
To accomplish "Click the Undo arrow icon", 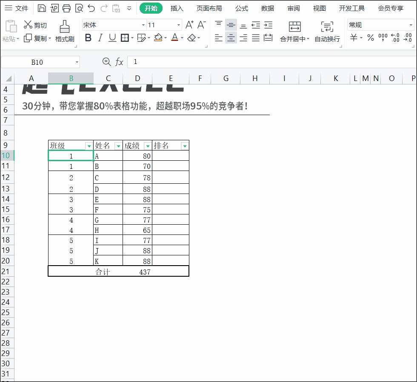I will tap(91, 8).
